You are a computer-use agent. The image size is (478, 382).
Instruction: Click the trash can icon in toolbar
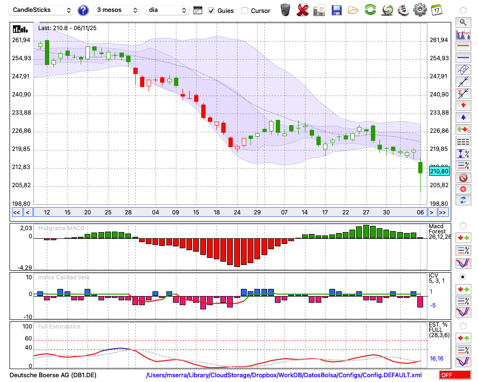coord(285,10)
